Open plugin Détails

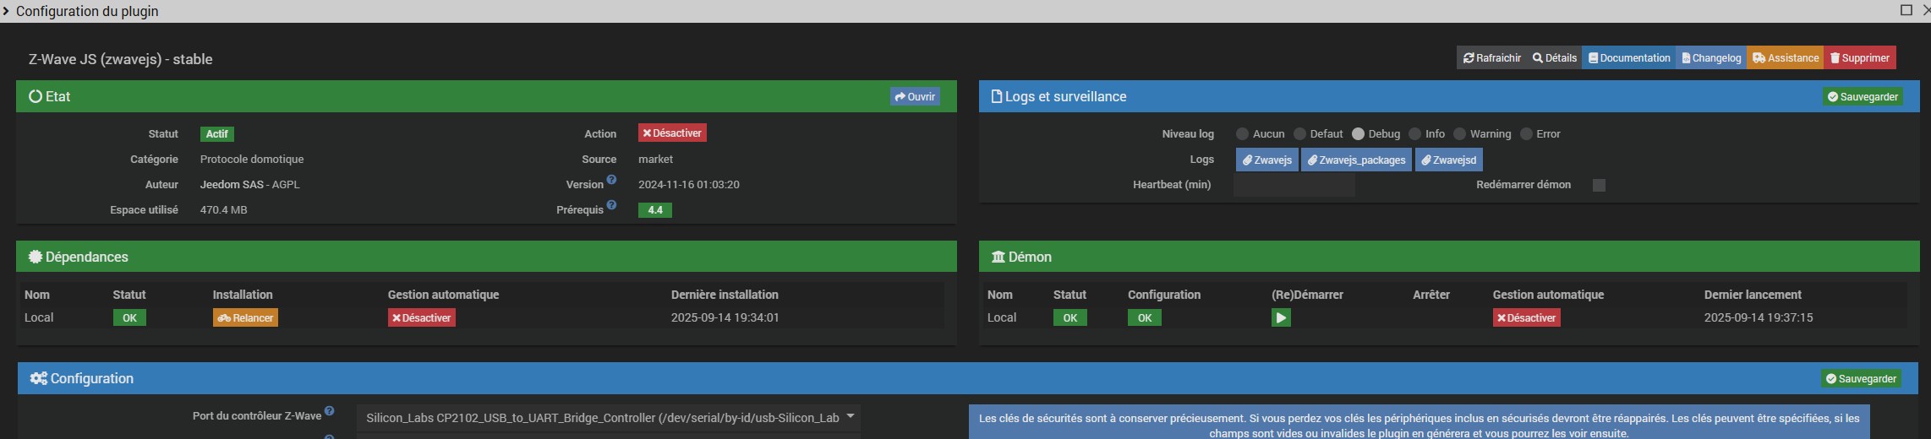(1554, 58)
